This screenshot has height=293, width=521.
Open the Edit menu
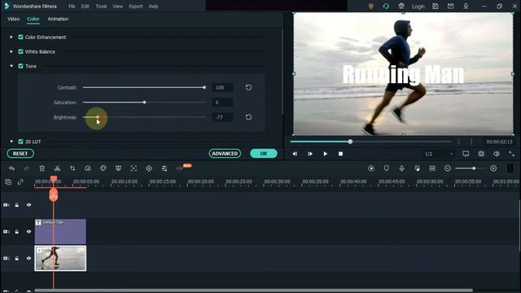coord(85,7)
